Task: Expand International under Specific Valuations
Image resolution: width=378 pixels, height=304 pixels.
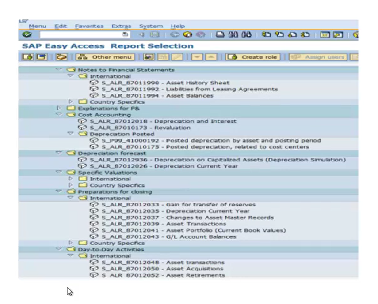Action: (70, 179)
